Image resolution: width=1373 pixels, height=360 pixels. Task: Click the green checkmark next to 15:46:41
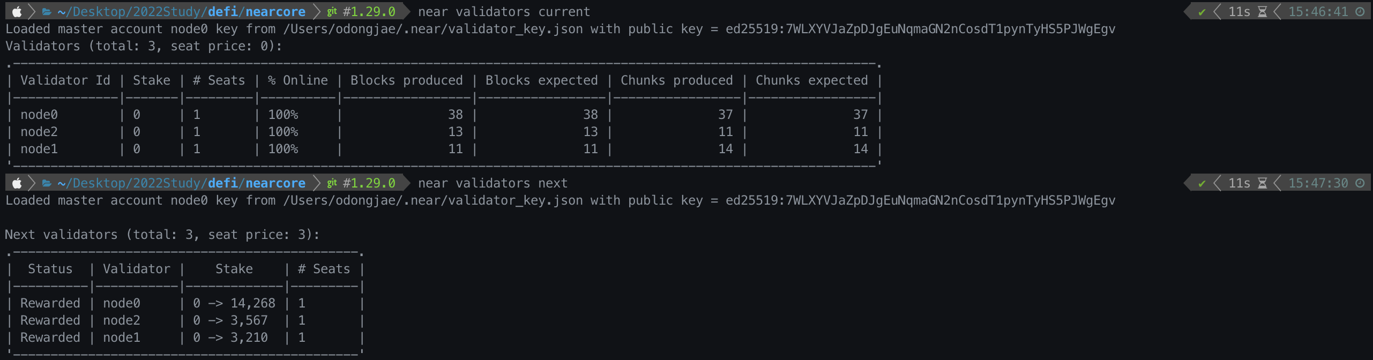pyautogui.click(x=1202, y=12)
